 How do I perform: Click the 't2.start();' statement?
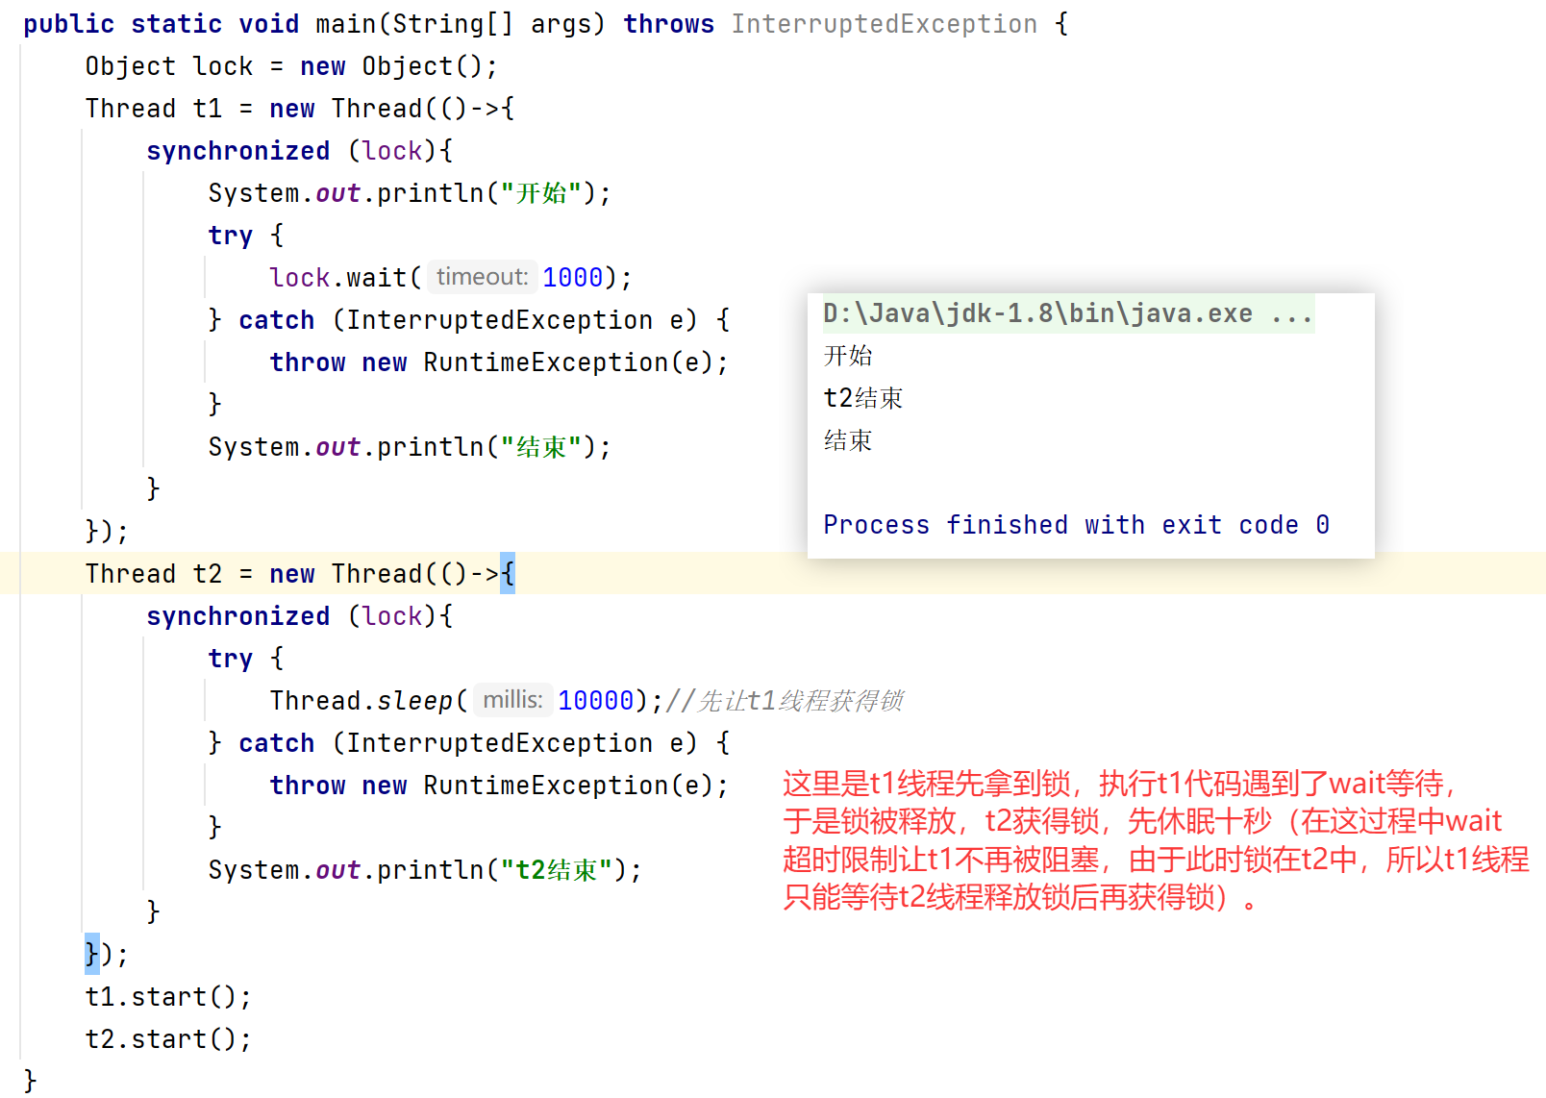click(168, 1039)
